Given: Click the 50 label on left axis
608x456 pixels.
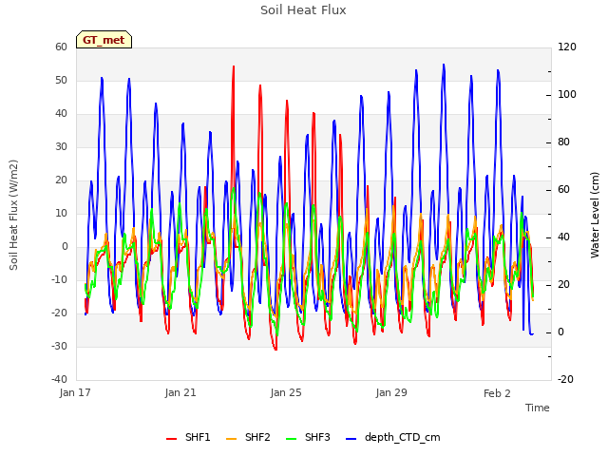Looking at the screenshot, I should tap(61, 80).
